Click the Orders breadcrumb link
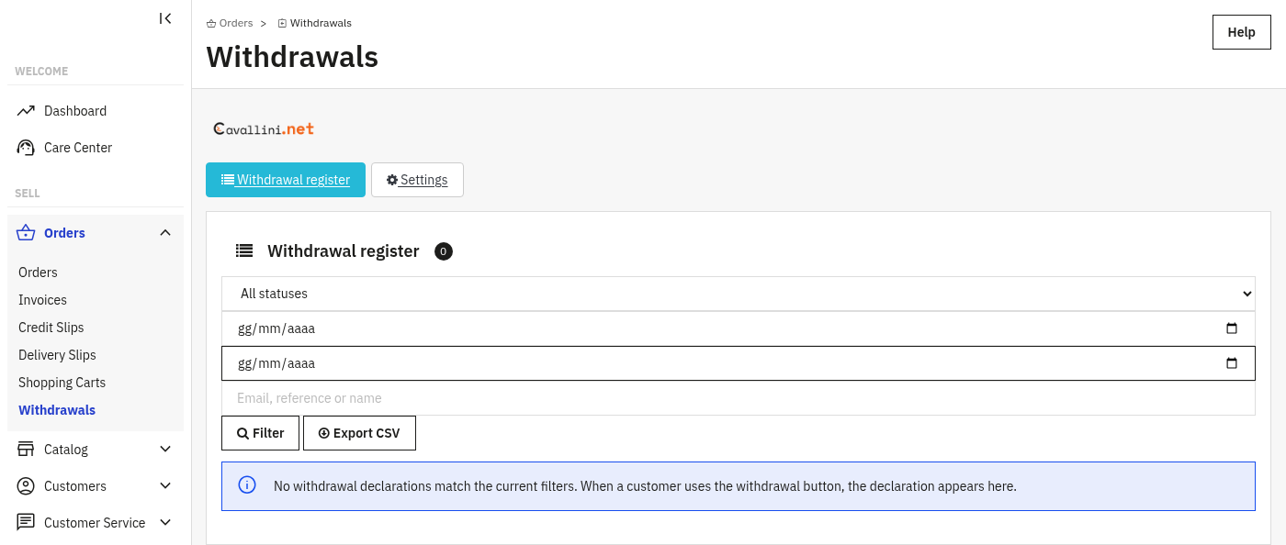 [x=230, y=23]
